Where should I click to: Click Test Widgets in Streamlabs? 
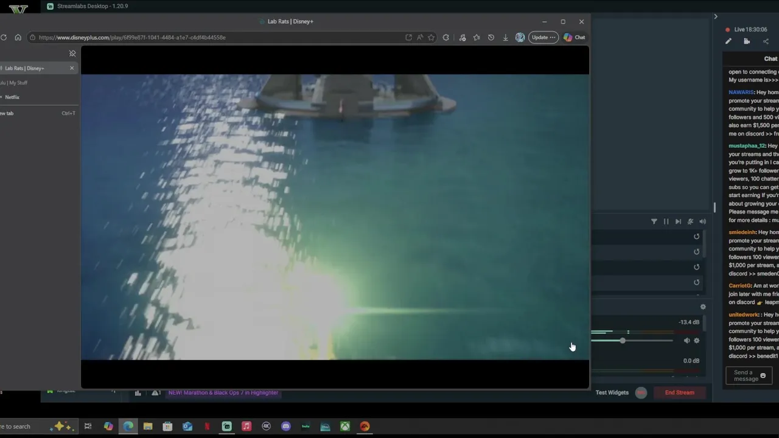coord(612,392)
